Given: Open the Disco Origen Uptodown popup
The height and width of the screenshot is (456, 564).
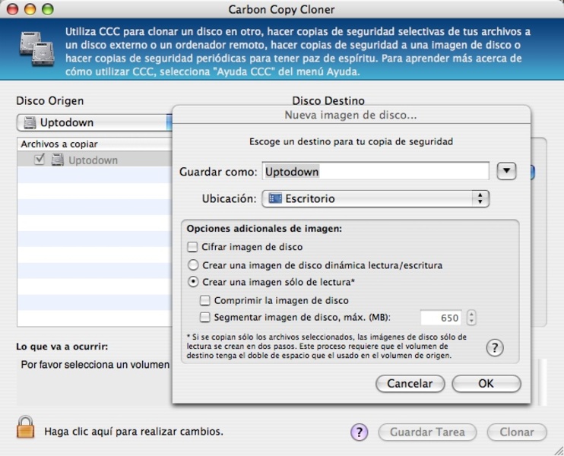Looking at the screenshot, I should [94, 122].
